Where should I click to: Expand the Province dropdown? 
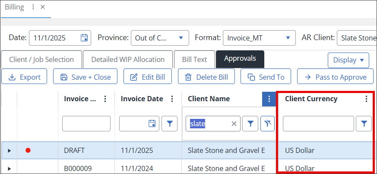coord(181,38)
